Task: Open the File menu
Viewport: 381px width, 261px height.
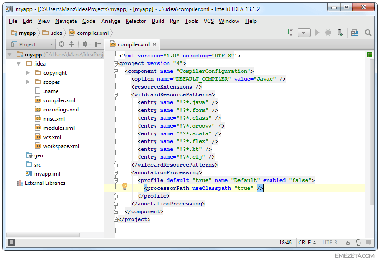Action: tap(13, 21)
